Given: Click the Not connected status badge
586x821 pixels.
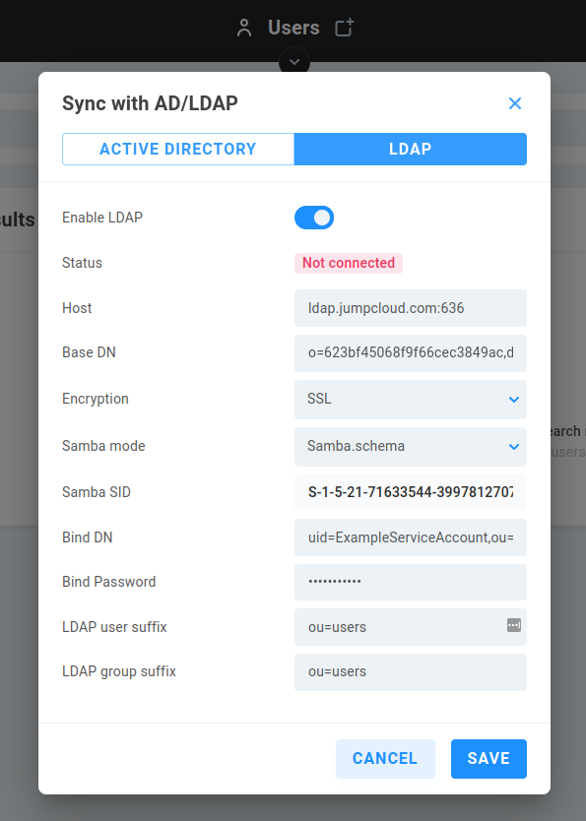Looking at the screenshot, I should click(x=349, y=263).
